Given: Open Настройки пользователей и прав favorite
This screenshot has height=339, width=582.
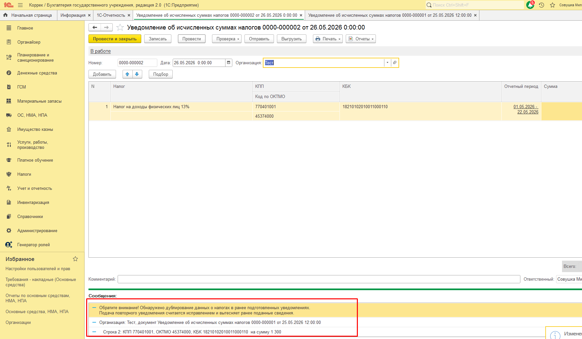Looking at the screenshot, I should coord(38,269).
